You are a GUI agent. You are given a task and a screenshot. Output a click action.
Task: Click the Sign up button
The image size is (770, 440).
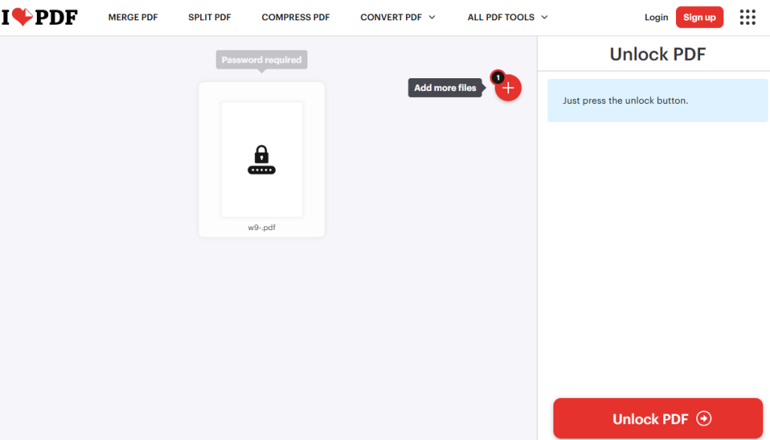pyautogui.click(x=699, y=17)
